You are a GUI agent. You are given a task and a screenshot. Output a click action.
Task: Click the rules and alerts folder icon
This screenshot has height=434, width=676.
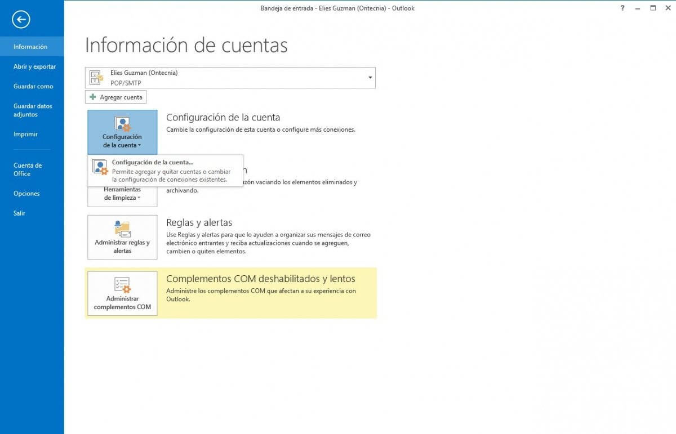coord(122,228)
